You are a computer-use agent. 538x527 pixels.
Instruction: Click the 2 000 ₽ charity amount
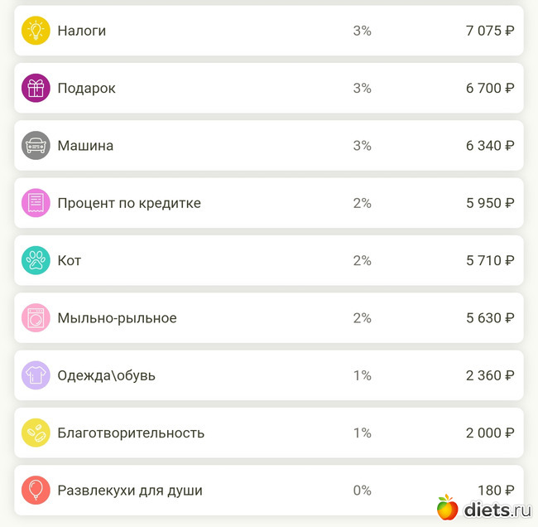[489, 433]
